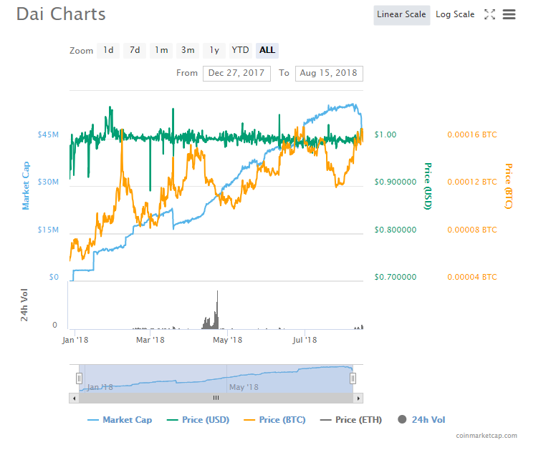Click the tallest volume spike bar

[x=217, y=310]
